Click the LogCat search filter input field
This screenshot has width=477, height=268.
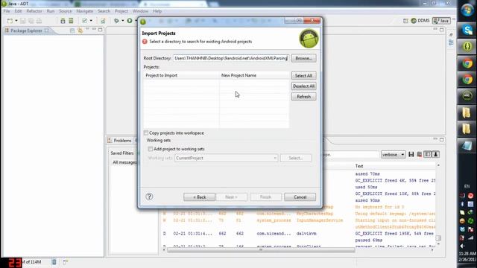coord(350,154)
